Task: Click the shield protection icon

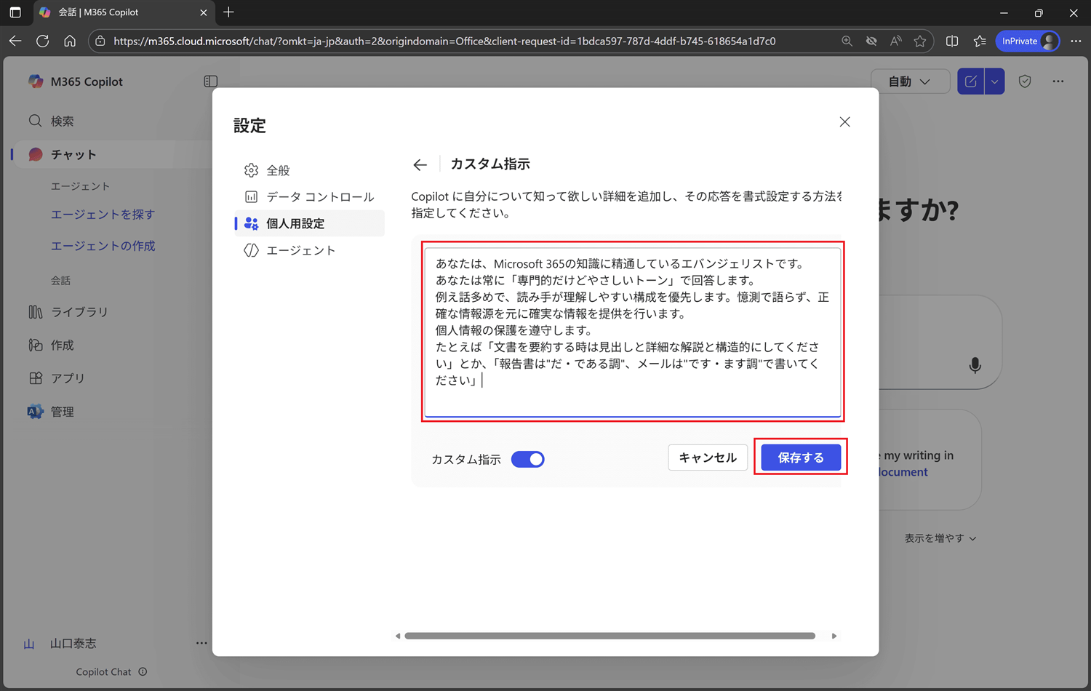Action: pyautogui.click(x=1025, y=81)
